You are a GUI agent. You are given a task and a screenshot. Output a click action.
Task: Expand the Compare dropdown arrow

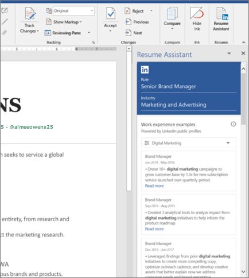[x=172, y=29]
